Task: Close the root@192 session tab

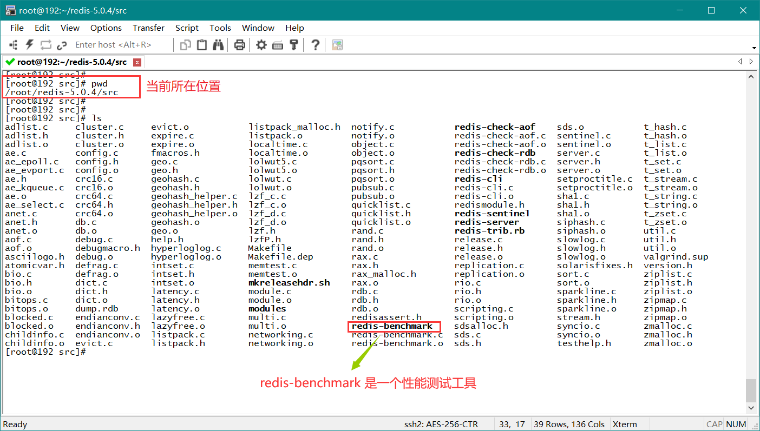Action: coord(137,62)
